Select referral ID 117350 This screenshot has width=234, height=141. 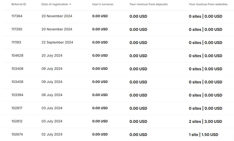(x=17, y=29)
